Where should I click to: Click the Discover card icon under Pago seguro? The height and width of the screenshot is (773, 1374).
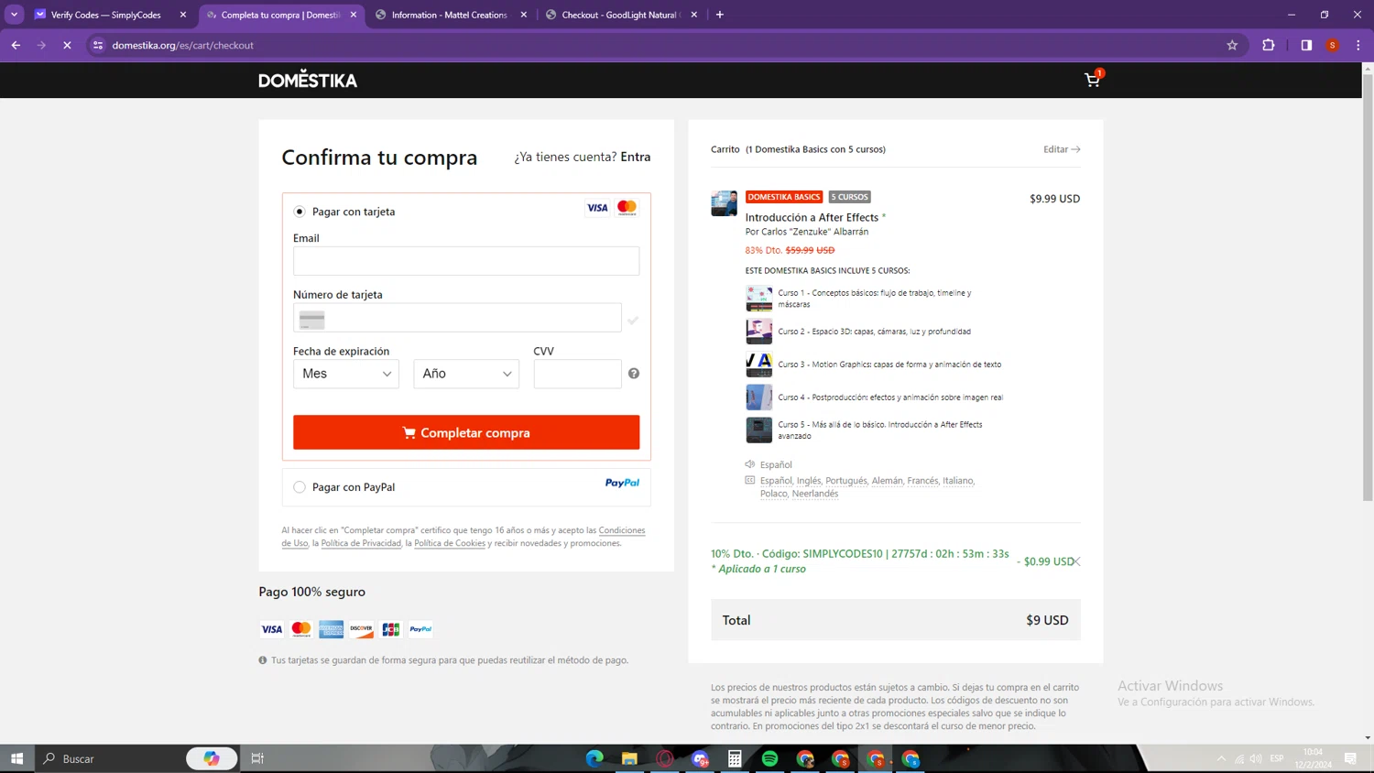[361, 629]
